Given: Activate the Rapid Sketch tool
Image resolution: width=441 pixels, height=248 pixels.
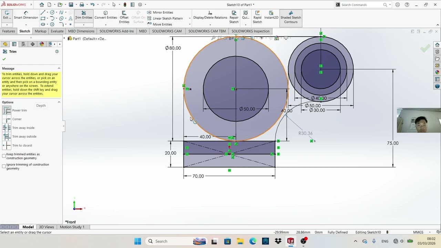Looking at the screenshot, I should pyautogui.click(x=257, y=17).
